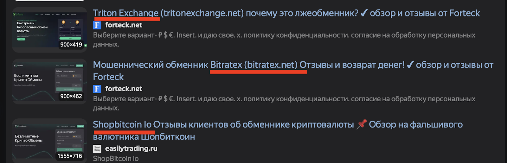The width and height of the screenshot is (507, 163).
Task: Click the checkmark symbol in Bitratex title
Action: (410, 65)
